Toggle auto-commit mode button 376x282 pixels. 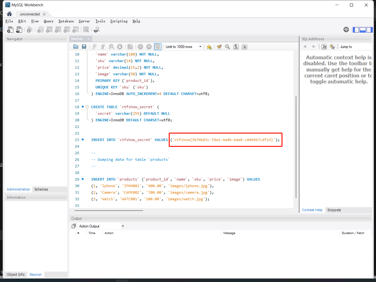click(157, 47)
